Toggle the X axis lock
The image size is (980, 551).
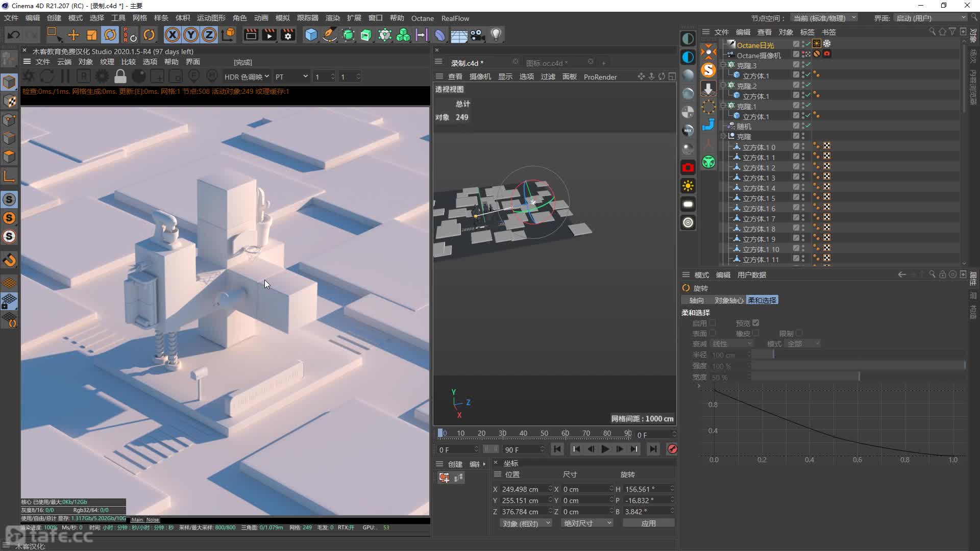coord(173,35)
